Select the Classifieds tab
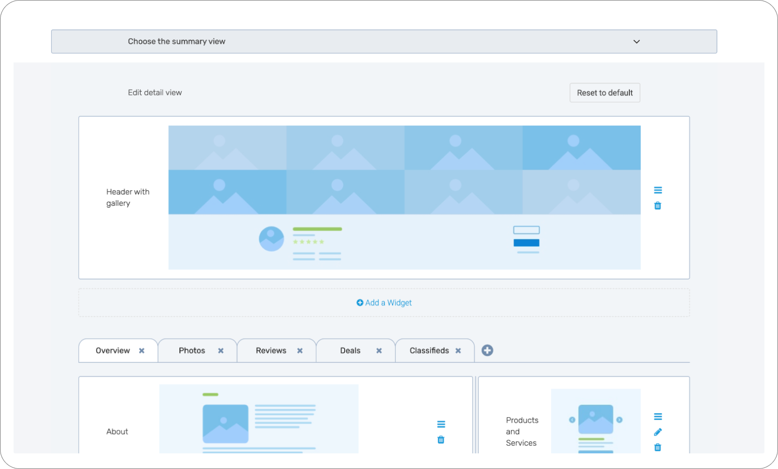Screen dimensions: 778x469 click(x=429, y=351)
